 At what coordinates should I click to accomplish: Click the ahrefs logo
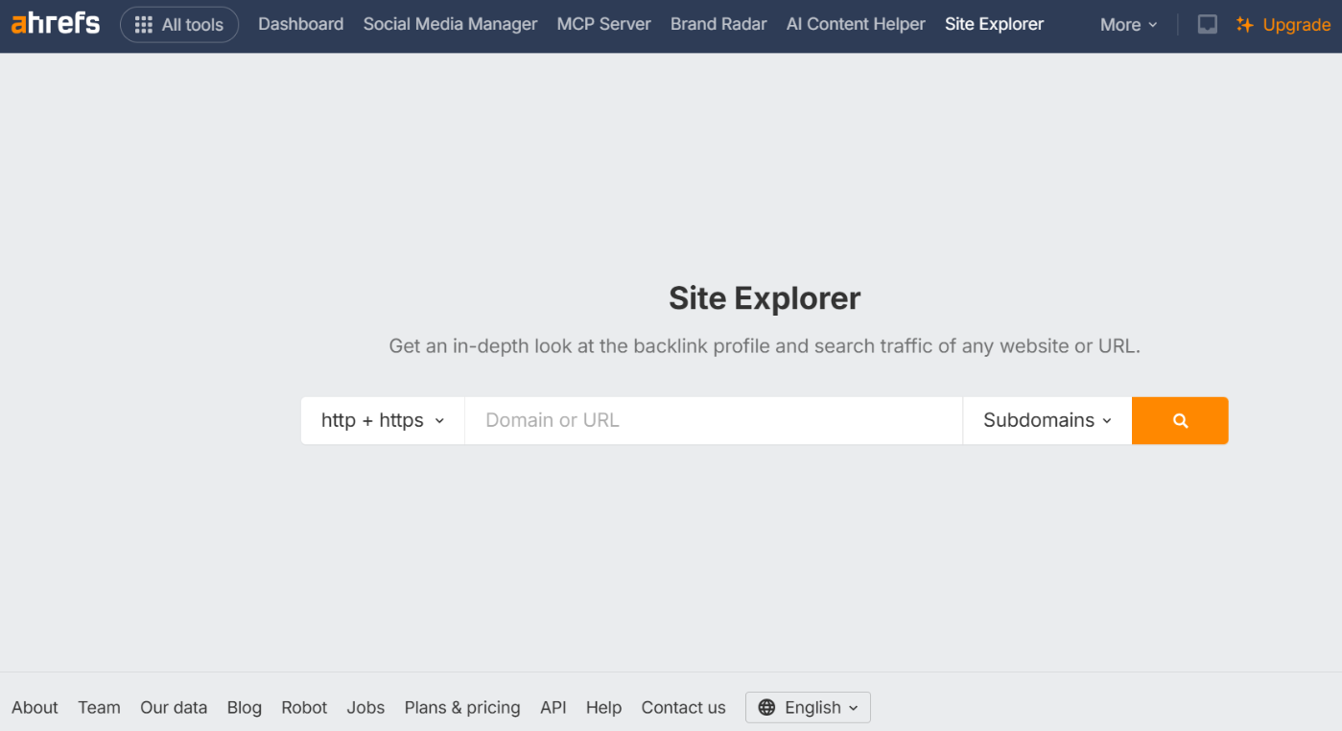(55, 23)
